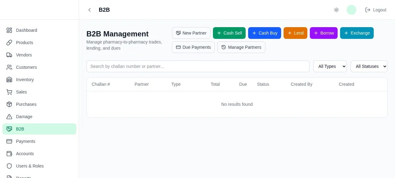Click the Payments credit card icon
Viewport: 395px width, 178px height.
pos(9,141)
